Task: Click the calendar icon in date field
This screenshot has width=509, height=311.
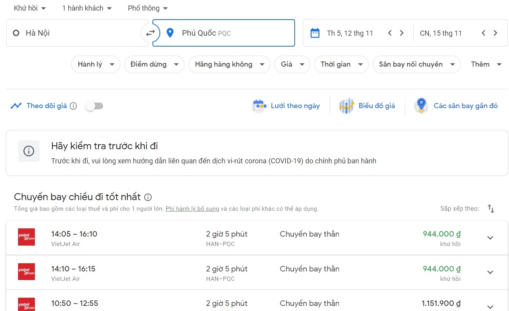Action: tap(315, 33)
